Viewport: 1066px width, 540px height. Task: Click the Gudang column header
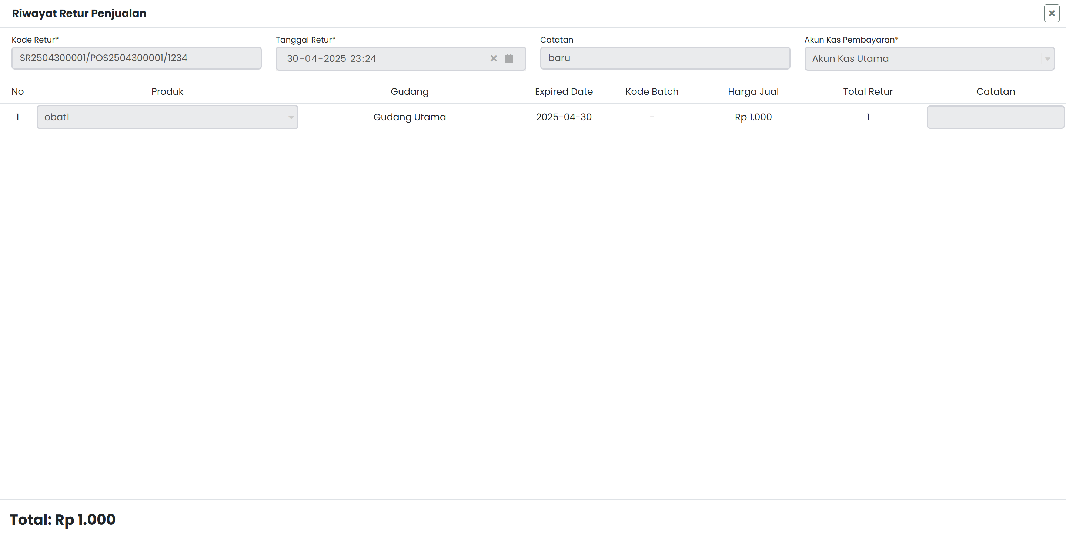pyautogui.click(x=410, y=91)
